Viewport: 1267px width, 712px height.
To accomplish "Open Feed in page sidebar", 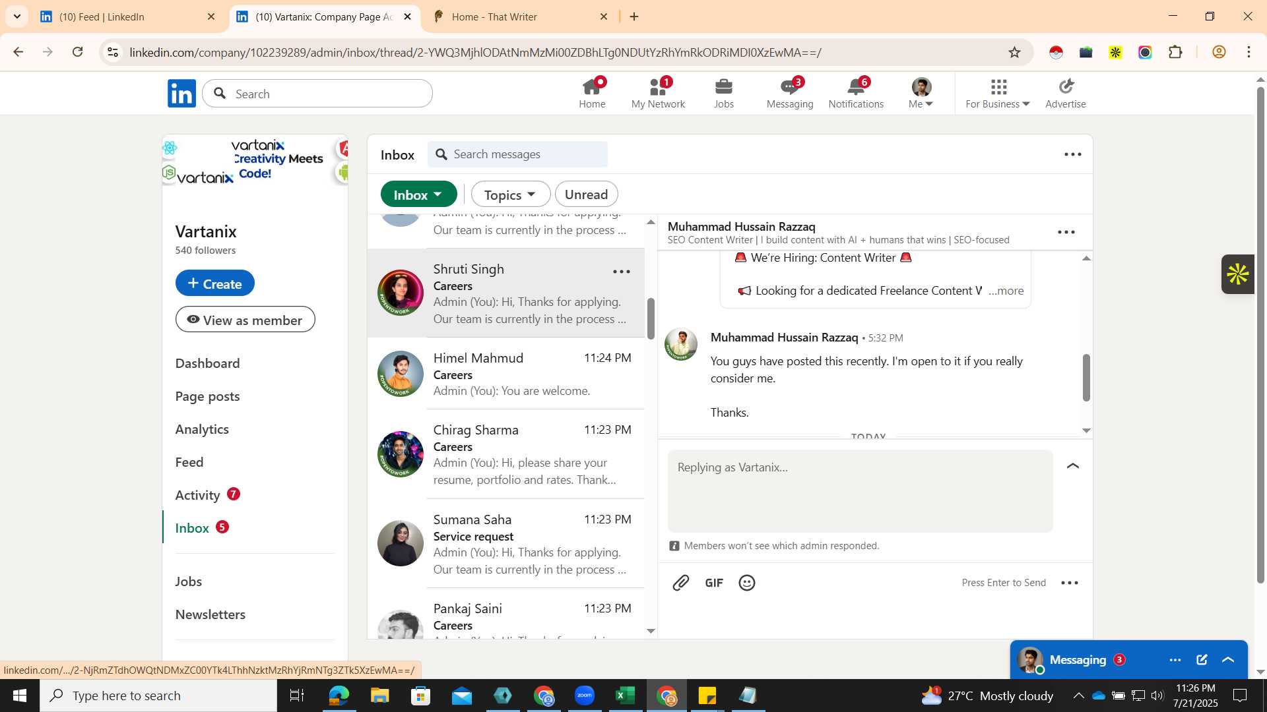I will 189,462.
